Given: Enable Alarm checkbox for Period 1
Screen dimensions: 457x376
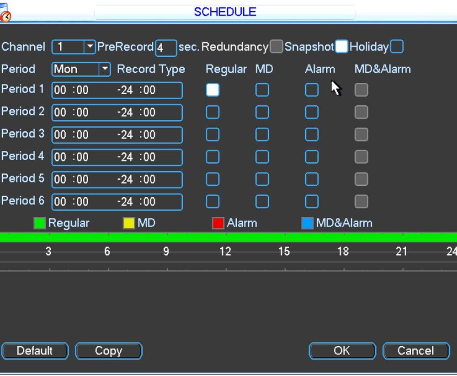Looking at the screenshot, I should pyautogui.click(x=312, y=90).
